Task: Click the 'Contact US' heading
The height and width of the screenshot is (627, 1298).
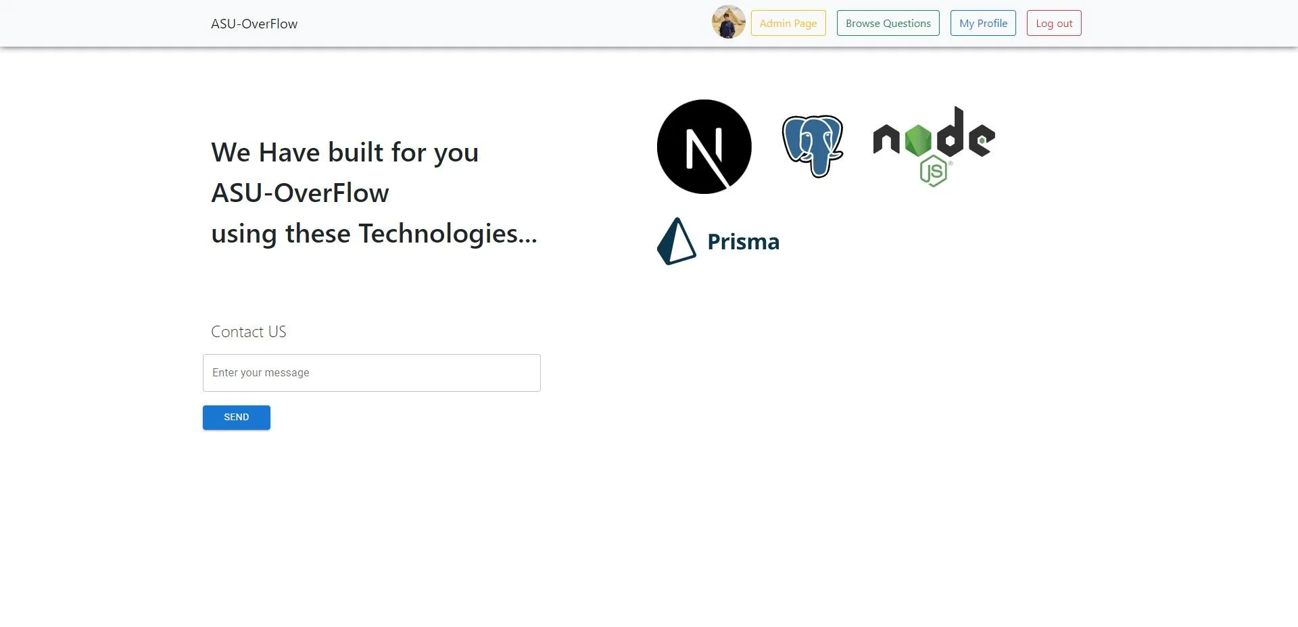Action: click(249, 332)
